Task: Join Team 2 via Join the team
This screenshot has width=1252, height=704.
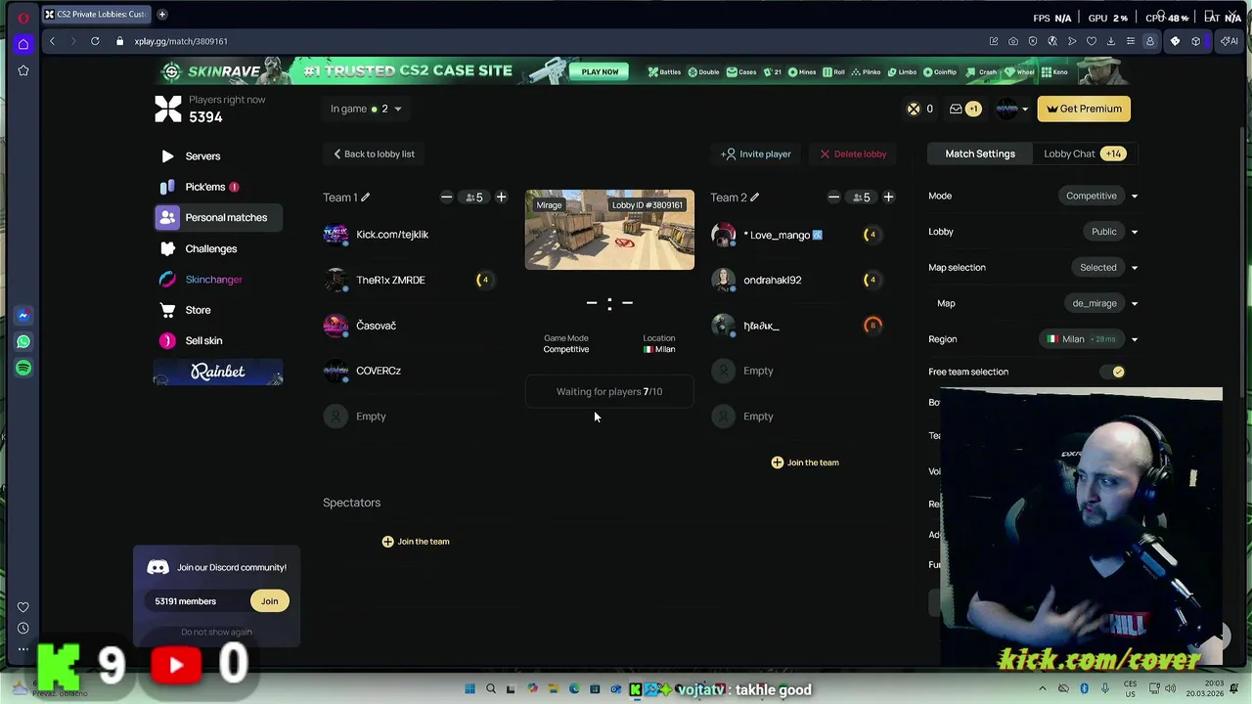Action: pyautogui.click(x=805, y=462)
